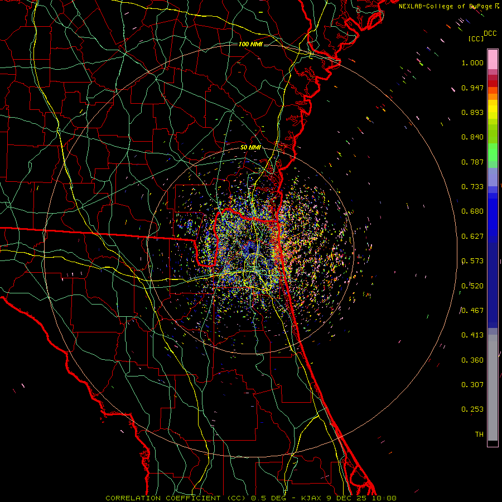This screenshot has width=502, height=502.
Task: Click the 0.520 color scale value
Action: (x=472, y=286)
